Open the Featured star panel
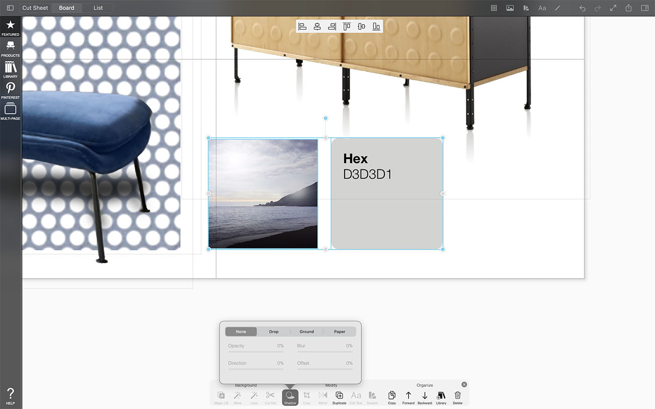The image size is (655, 409). (x=10, y=28)
